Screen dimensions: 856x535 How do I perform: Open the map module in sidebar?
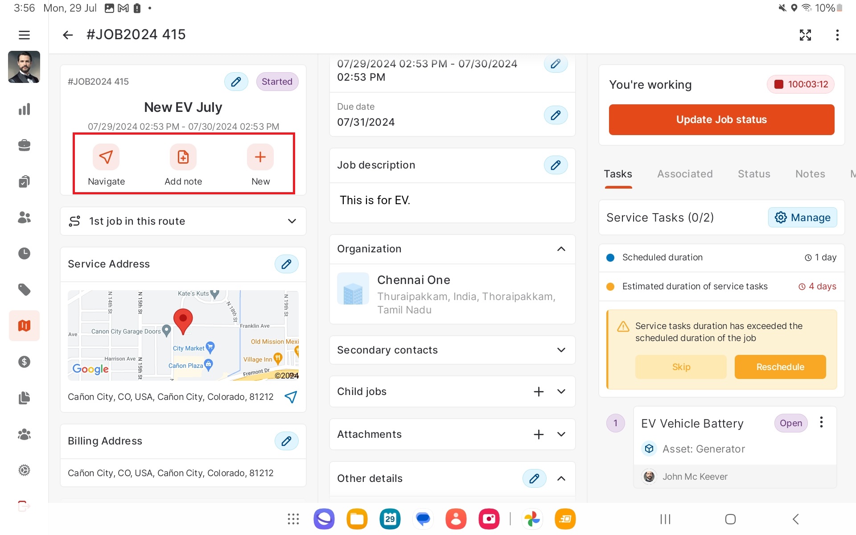point(24,326)
